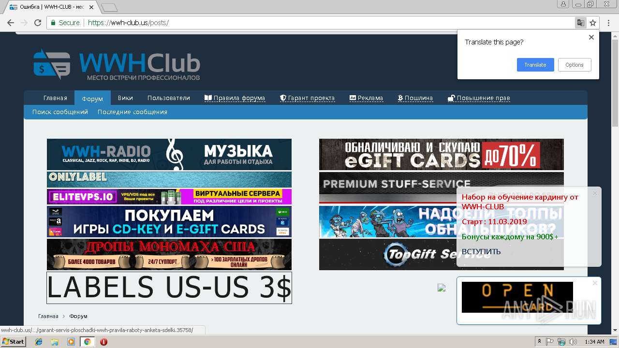Click the broken image placeholder icon
The width and height of the screenshot is (619, 348).
(442, 288)
